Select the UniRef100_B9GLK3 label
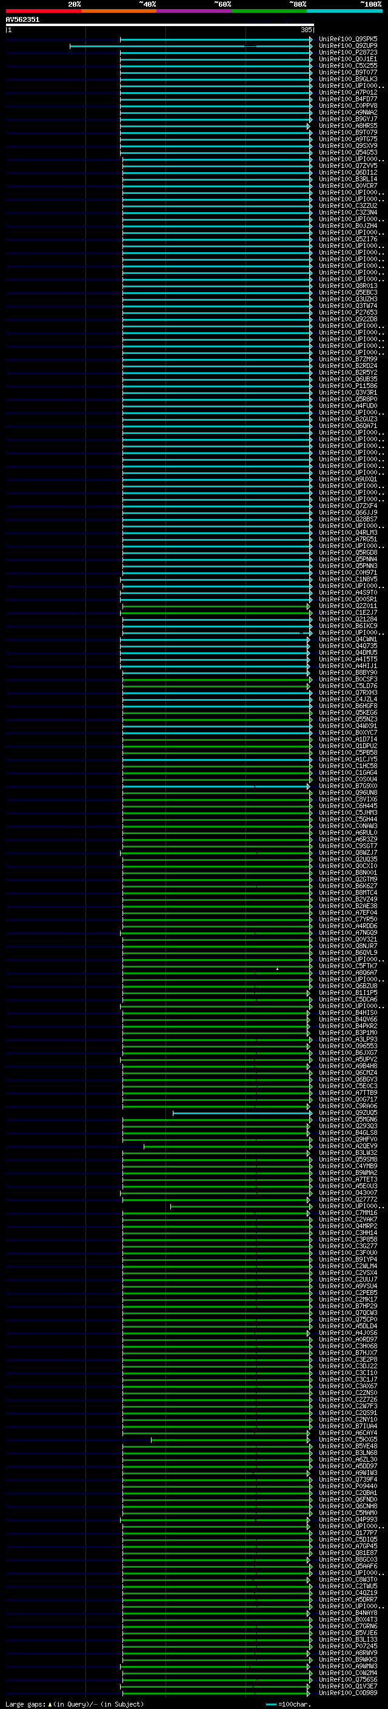This screenshot has height=1709, width=388. coord(348,79)
